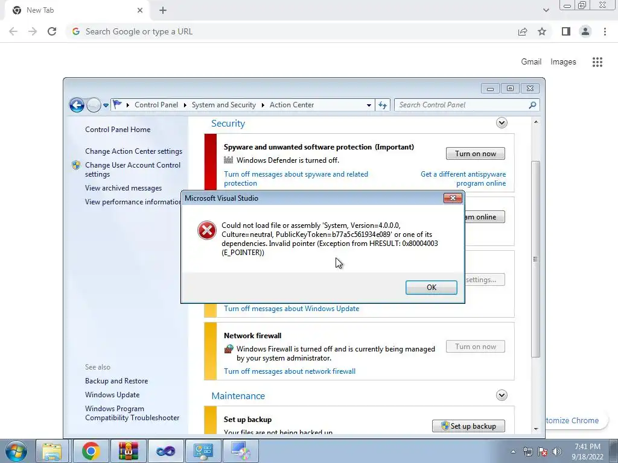Turn on Windows Defender now

click(x=476, y=154)
